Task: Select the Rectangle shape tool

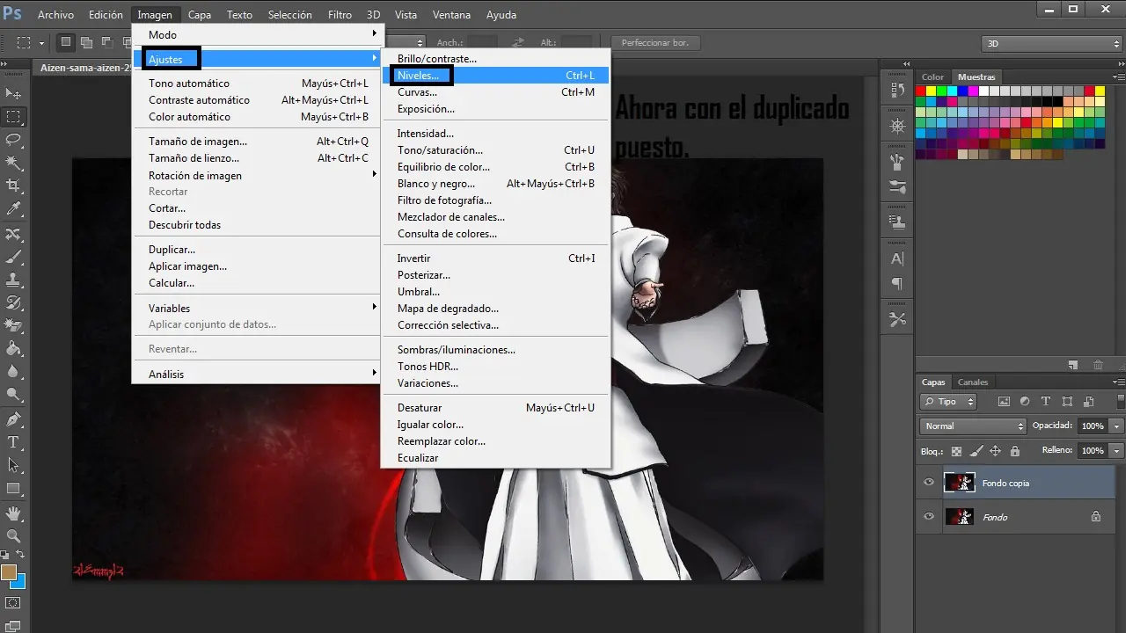Action: (13, 489)
